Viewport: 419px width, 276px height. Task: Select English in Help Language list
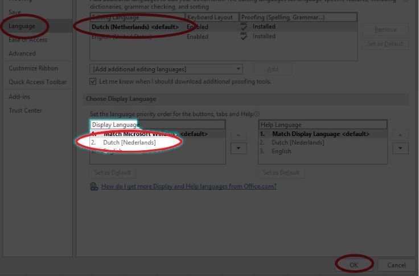(x=281, y=151)
